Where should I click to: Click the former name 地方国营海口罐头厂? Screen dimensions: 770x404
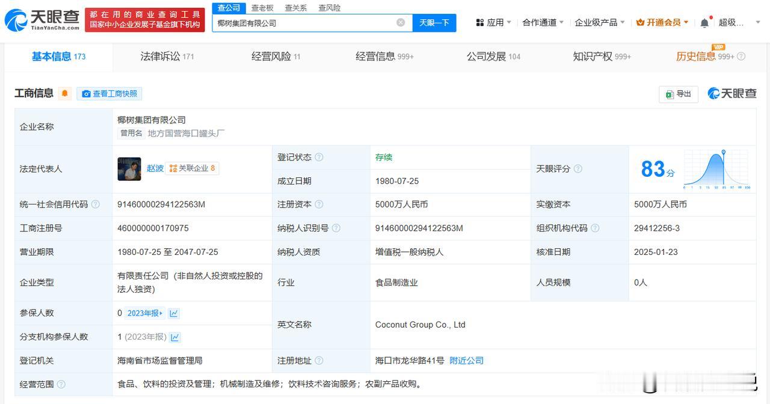186,133
